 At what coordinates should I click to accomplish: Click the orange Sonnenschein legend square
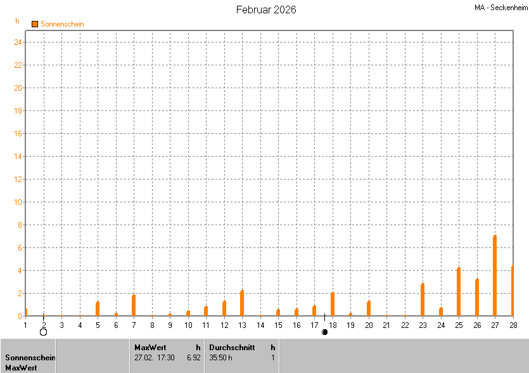[35, 24]
